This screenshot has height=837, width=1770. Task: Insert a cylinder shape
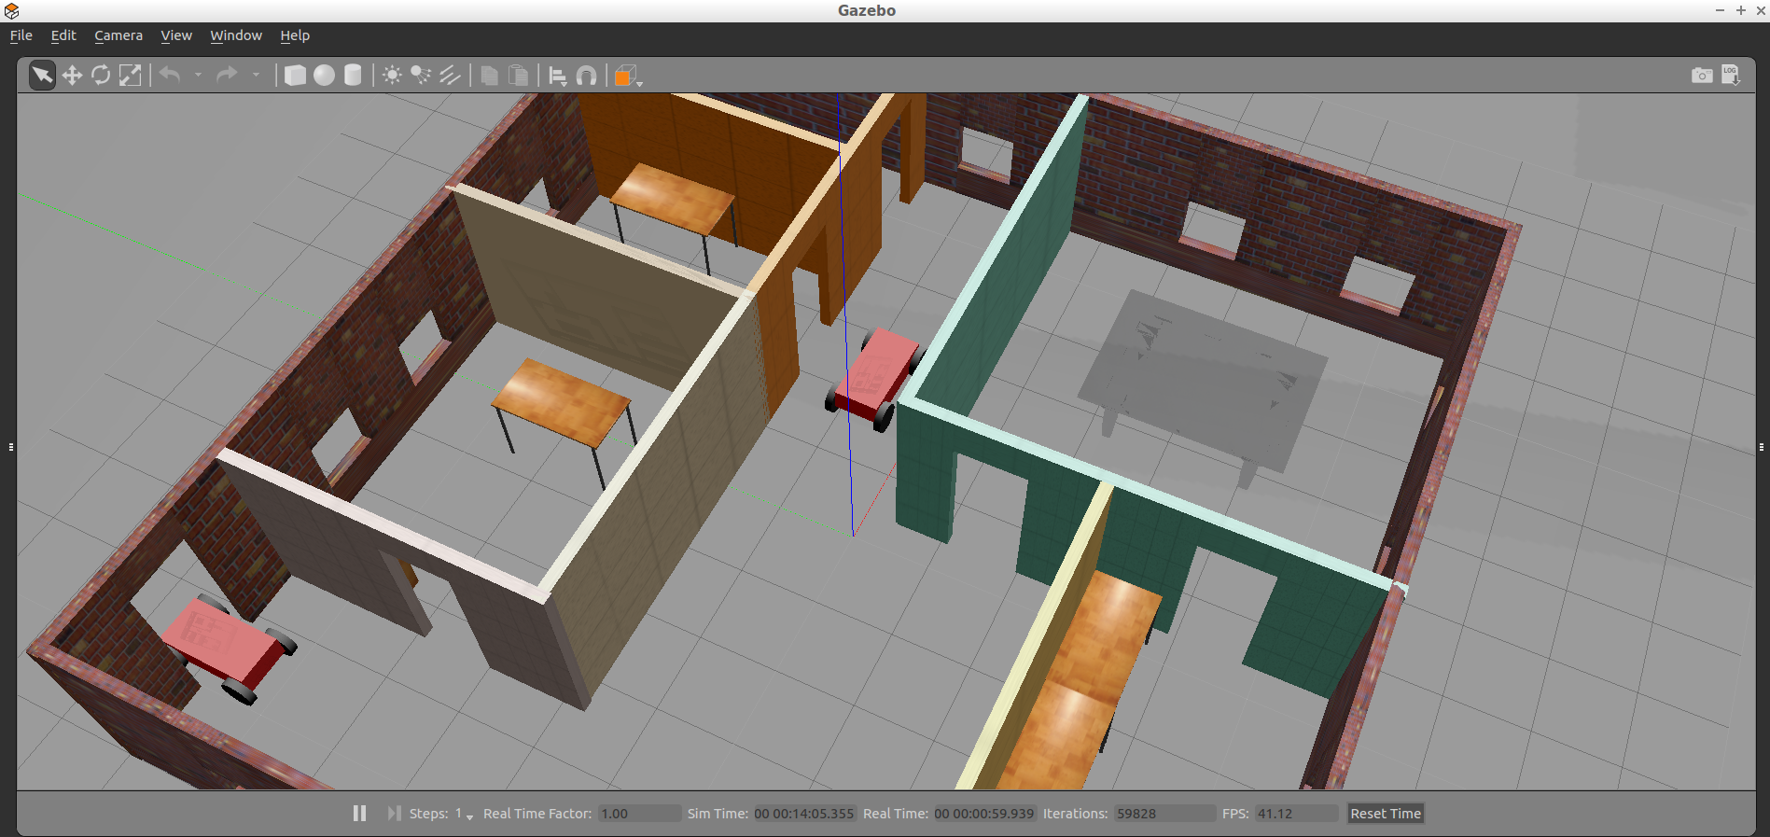[x=353, y=76]
